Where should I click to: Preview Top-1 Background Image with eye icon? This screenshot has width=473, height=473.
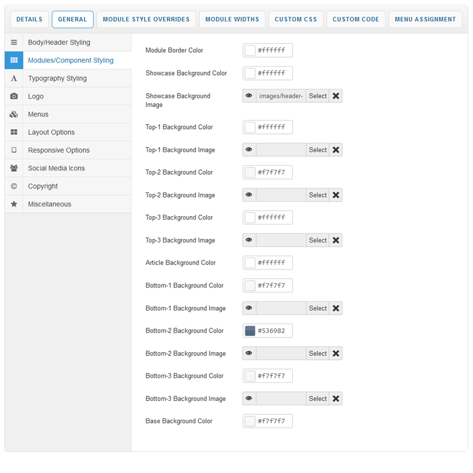[249, 150]
